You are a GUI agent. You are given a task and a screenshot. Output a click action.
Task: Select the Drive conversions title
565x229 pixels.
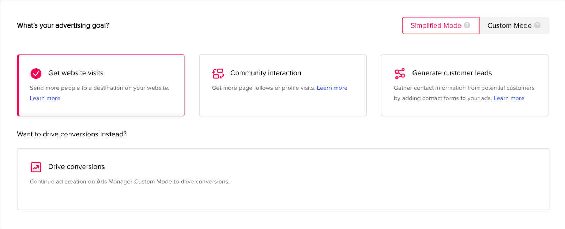coord(76,166)
